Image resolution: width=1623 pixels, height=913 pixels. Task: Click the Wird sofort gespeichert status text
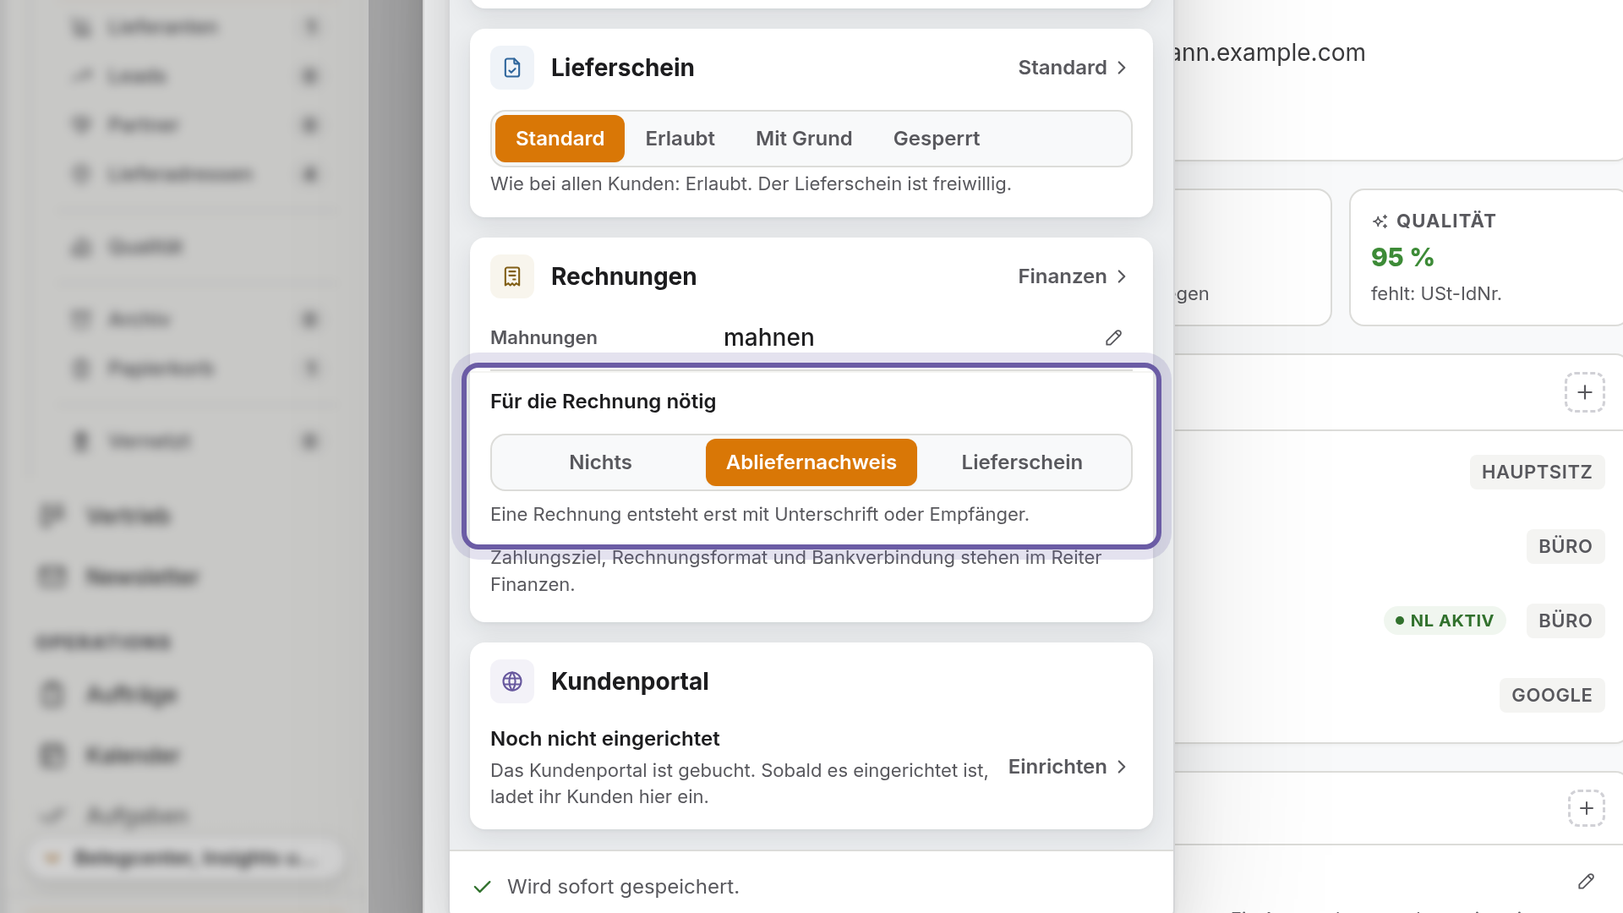click(x=623, y=887)
